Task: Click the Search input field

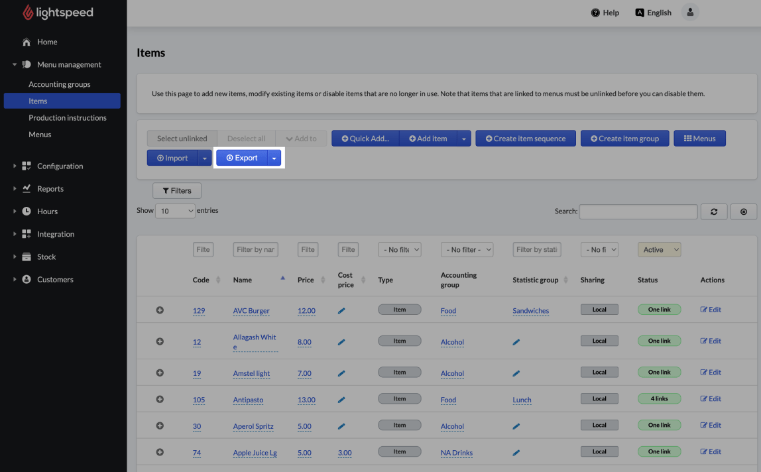Action: pyautogui.click(x=638, y=211)
